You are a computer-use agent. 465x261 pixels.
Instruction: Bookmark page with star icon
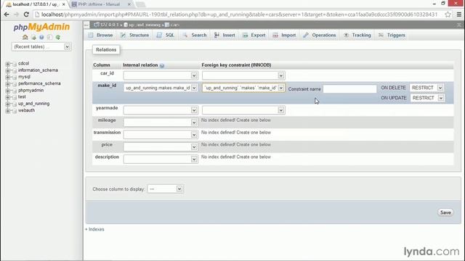coord(448,14)
